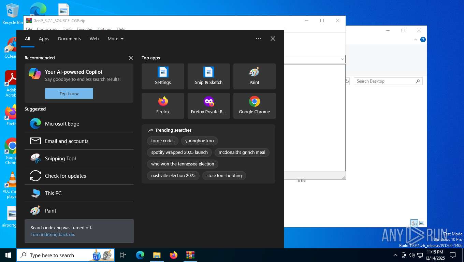Click the taskbar search box
464x262 pixels.
pyautogui.click(x=66, y=255)
